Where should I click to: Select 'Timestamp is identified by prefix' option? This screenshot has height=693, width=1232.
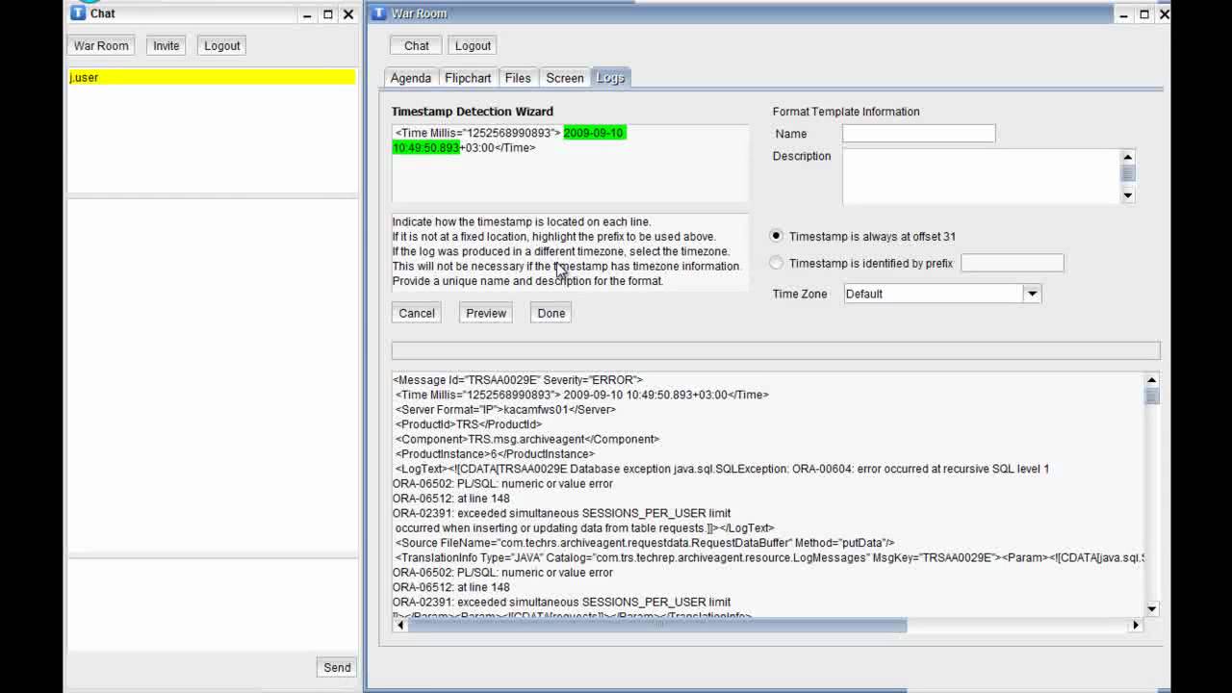pos(777,263)
